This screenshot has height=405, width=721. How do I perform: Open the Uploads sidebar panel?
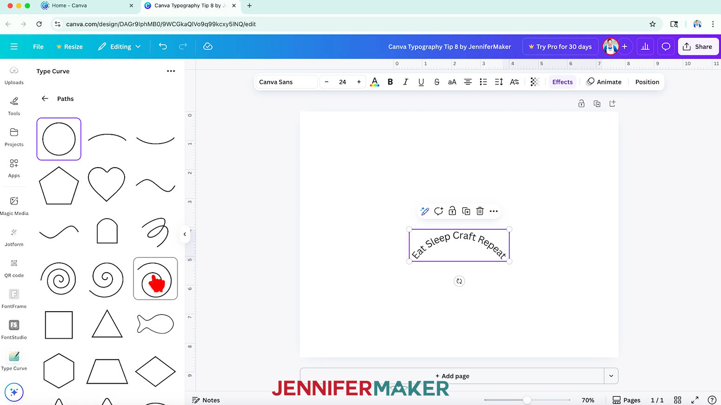pyautogui.click(x=14, y=75)
